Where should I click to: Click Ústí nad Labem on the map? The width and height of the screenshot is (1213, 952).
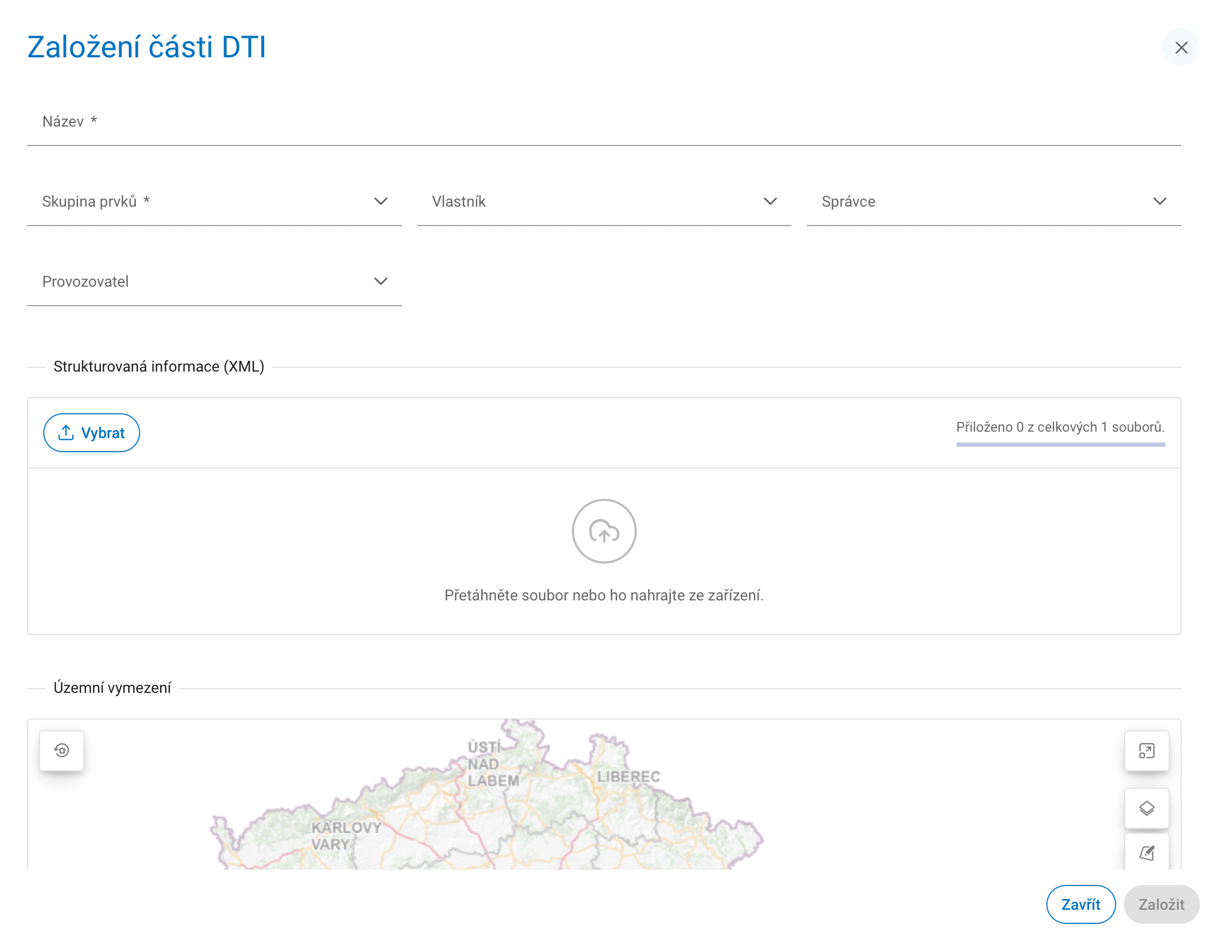click(493, 764)
